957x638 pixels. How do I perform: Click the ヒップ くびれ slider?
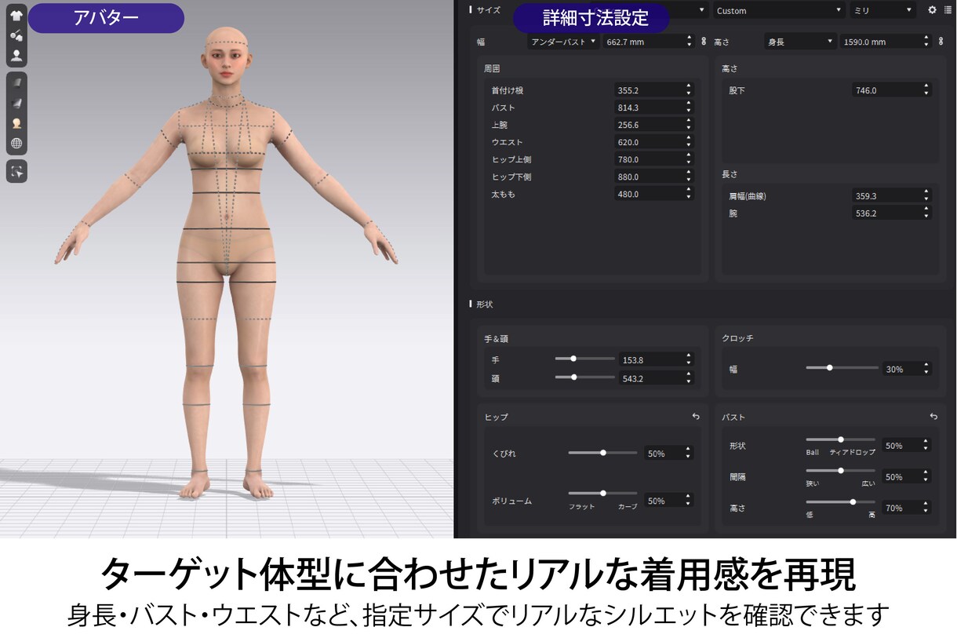point(602,453)
